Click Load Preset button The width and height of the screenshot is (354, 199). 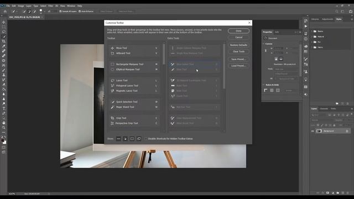[238, 66]
